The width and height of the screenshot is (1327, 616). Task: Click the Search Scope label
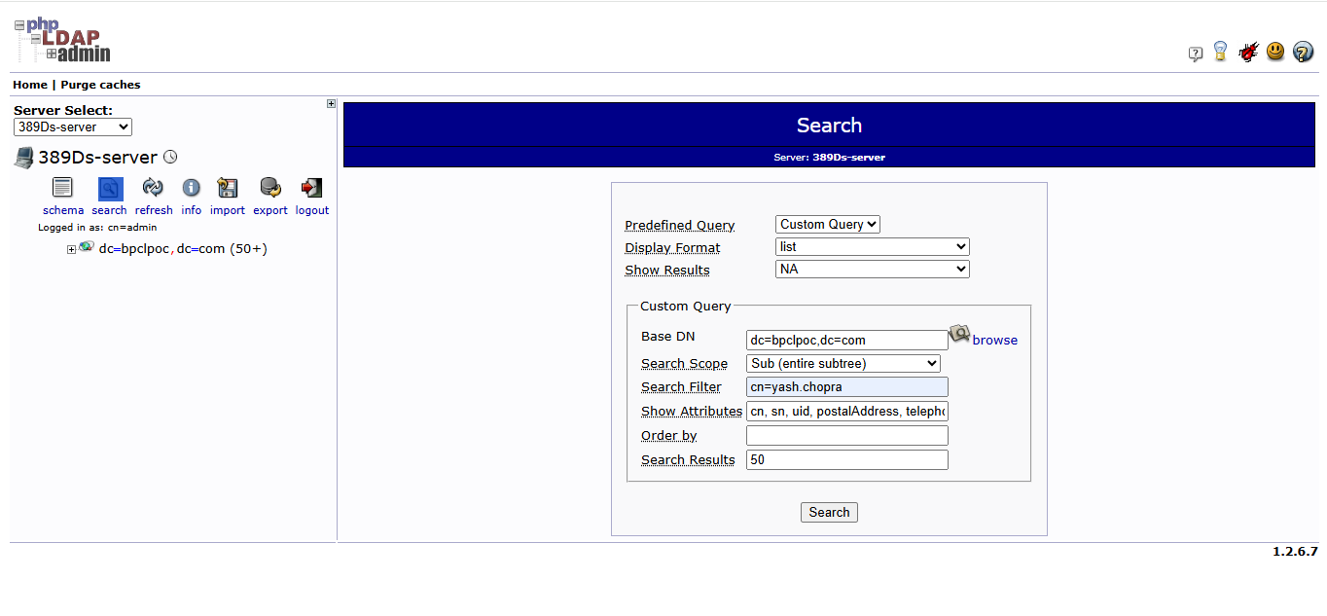[684, 364]
